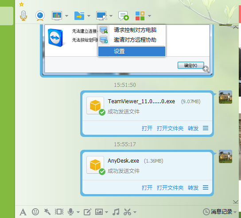Click the send picture icon
This screenshot has height=218, width=241.
click(x=99, y=212)
